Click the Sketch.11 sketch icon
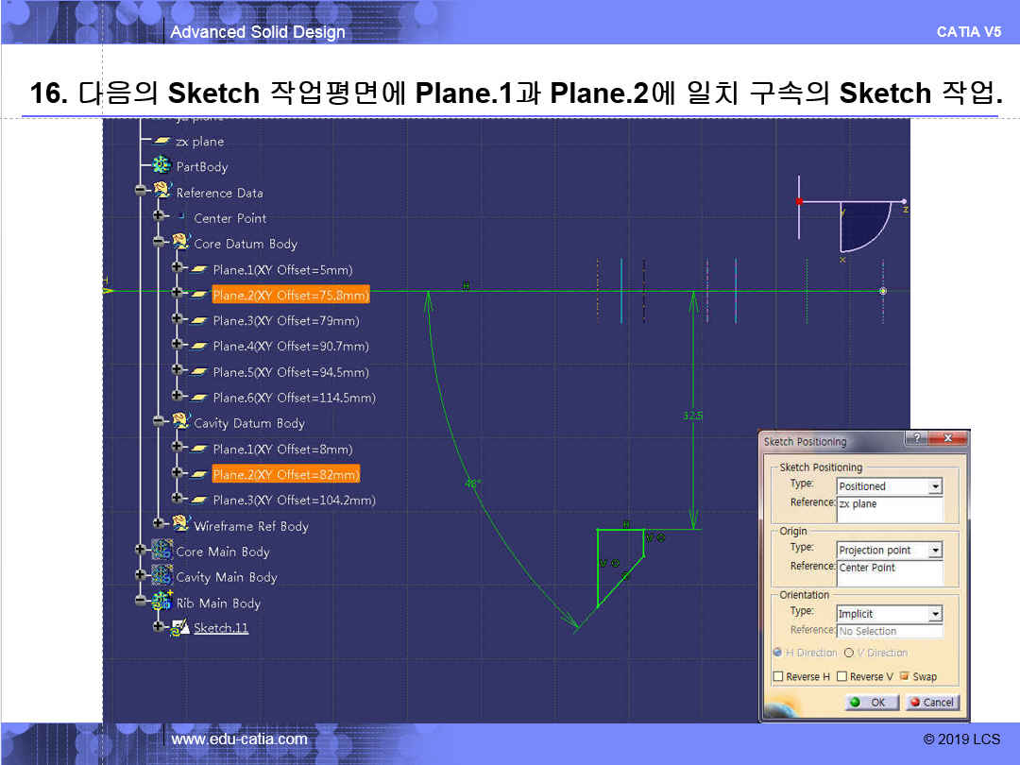This screenshot has width=1020, height=765. point(179,628)
